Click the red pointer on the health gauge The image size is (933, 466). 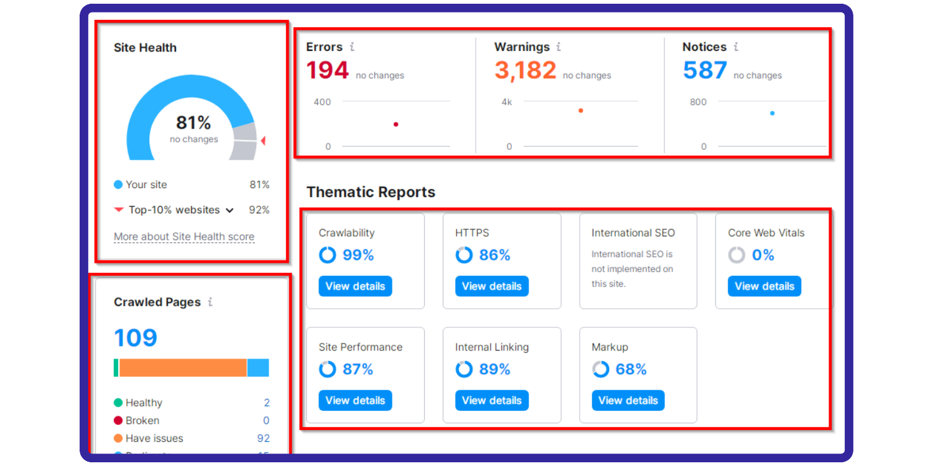(x=263, y=141)
